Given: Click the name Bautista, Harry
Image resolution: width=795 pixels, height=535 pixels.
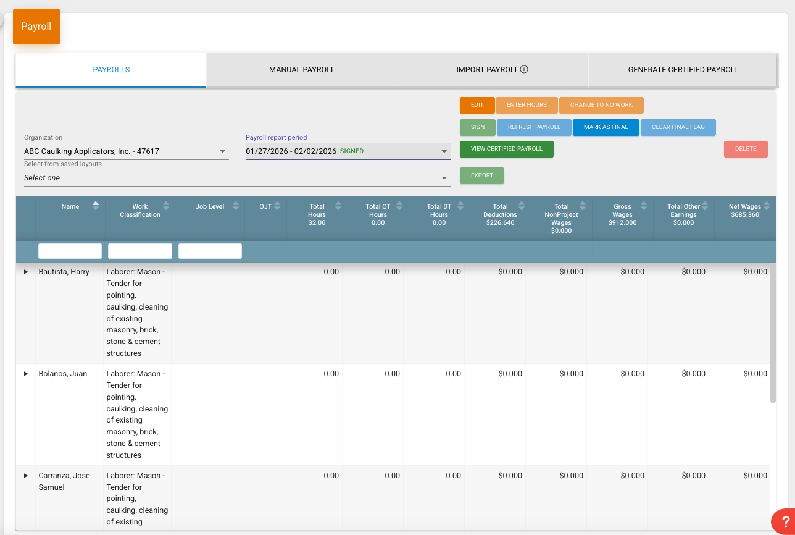Looking at the screenshot, I should 64,272.
